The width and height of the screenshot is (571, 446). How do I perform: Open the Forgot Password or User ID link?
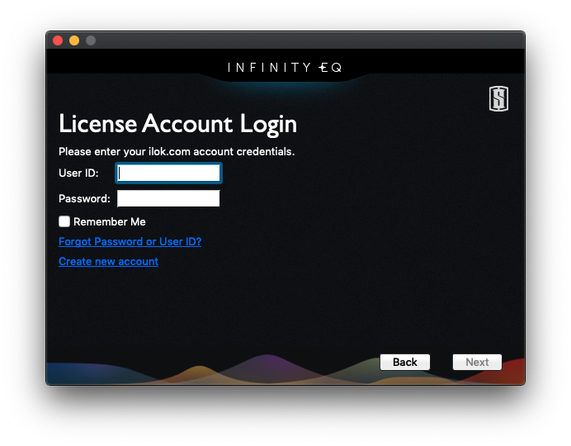pyautogui.click(x=130, y=242)
